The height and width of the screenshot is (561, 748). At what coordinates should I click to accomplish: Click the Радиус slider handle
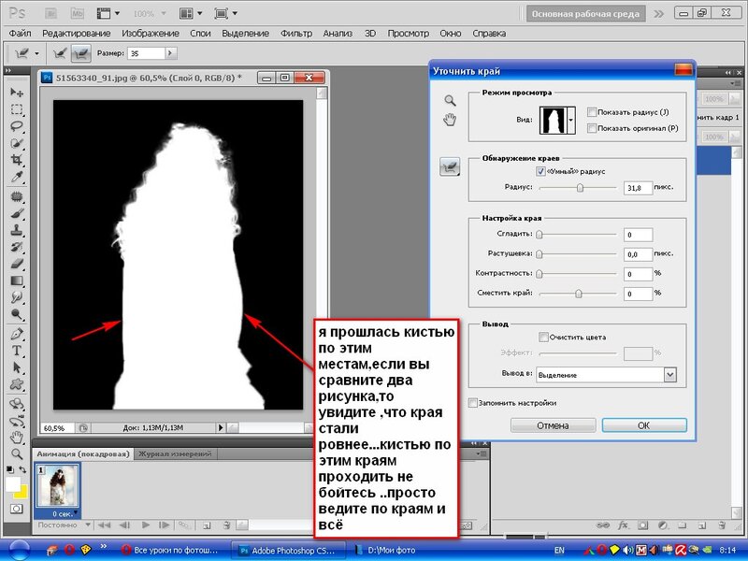(x=580, y=188)
